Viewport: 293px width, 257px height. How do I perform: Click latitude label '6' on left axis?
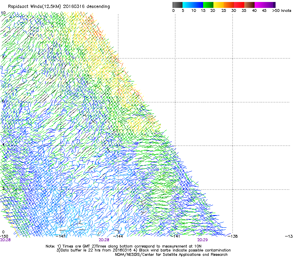[x=3, y=101]
